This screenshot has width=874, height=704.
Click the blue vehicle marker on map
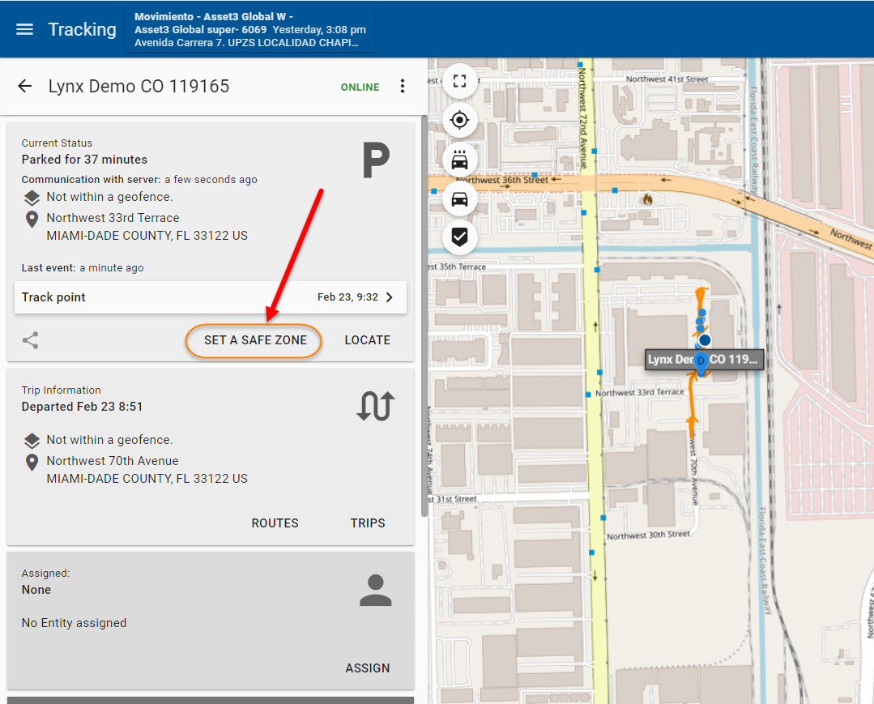[705, 340]
